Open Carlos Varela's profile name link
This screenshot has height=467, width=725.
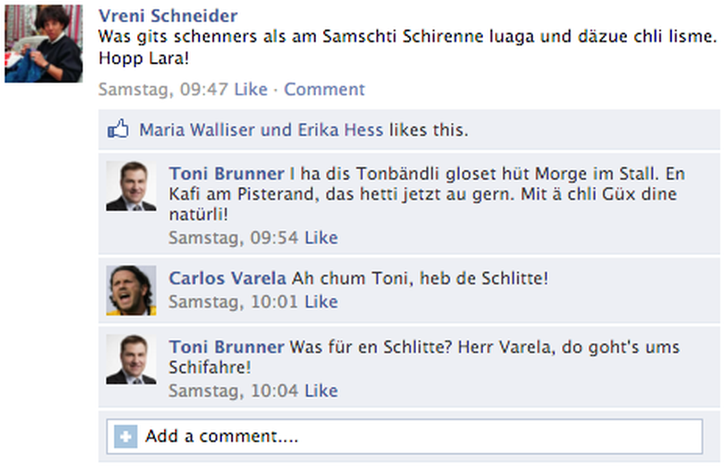click(x=228, y=278)
